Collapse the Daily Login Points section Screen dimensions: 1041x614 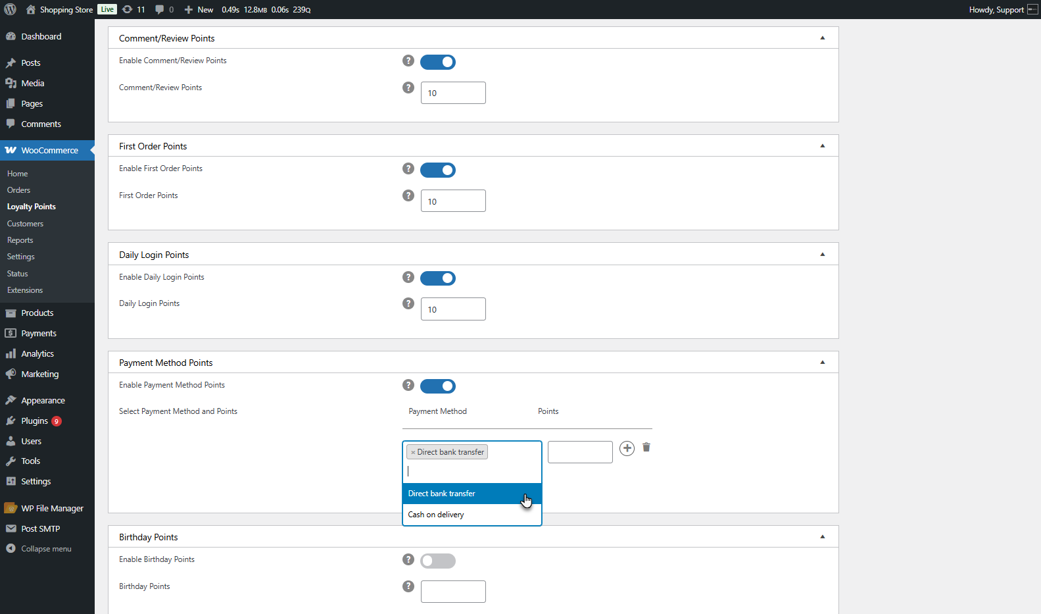tap(822, 254)
